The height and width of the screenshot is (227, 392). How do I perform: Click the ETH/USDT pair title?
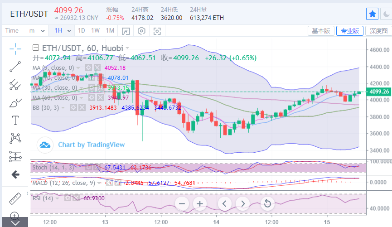click(29, 14)
